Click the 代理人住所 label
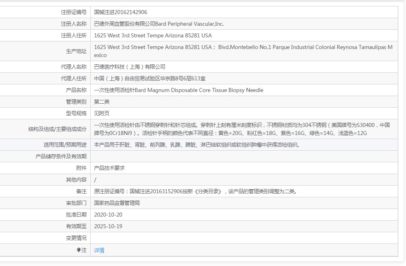Viewport: 406px width, 266px height. pyautogui.click(x=74, y=78)
